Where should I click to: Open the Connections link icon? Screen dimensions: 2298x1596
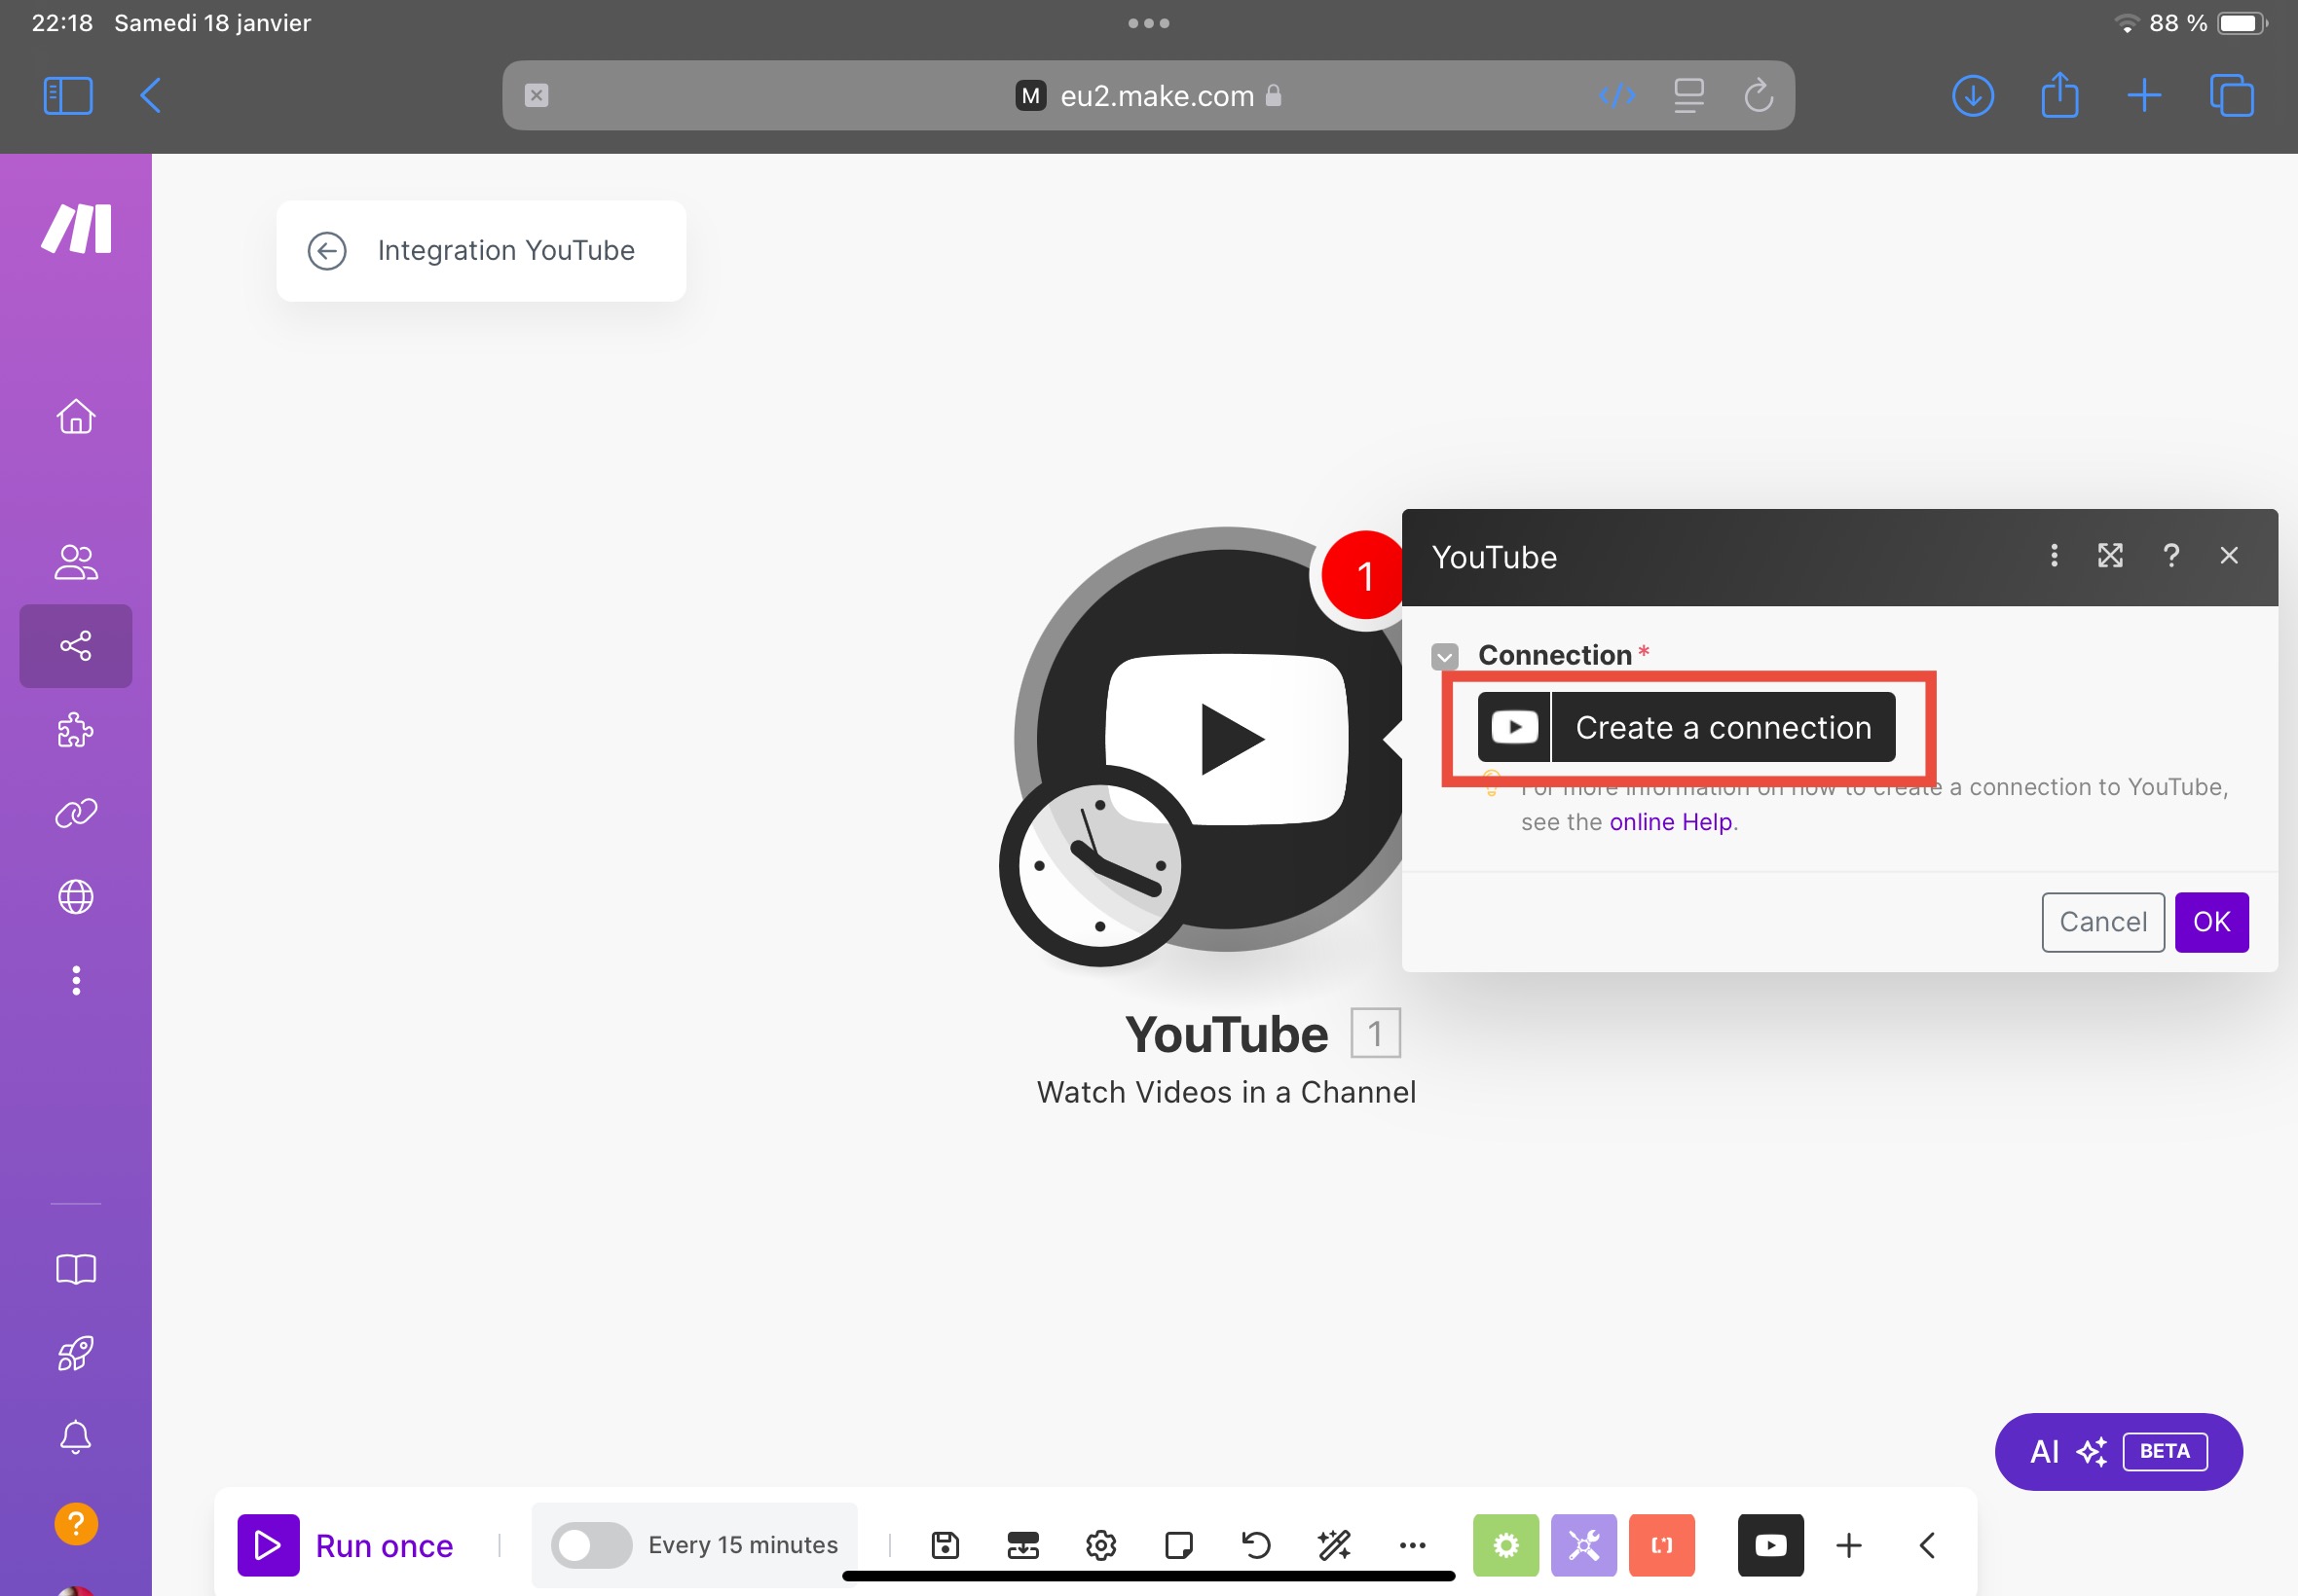pos(76,813)
